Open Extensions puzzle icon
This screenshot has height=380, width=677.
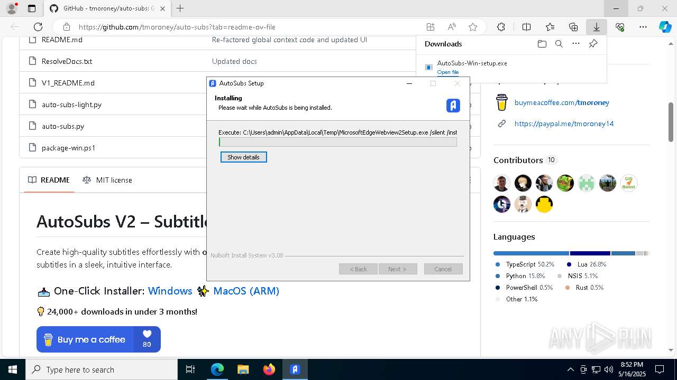[x=501, y=27]
